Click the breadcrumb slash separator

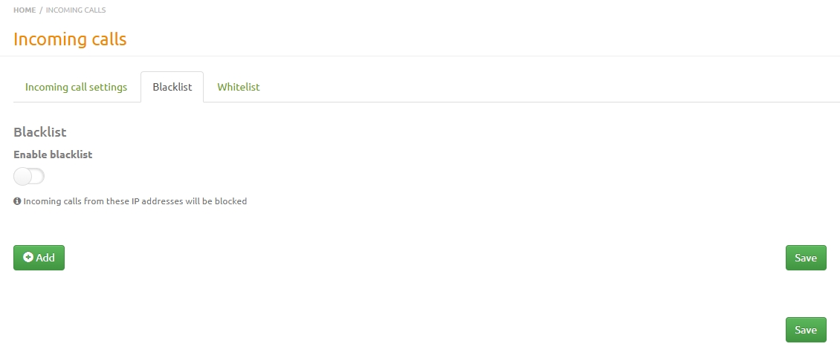pyautogui.click(x=41, y=10)
